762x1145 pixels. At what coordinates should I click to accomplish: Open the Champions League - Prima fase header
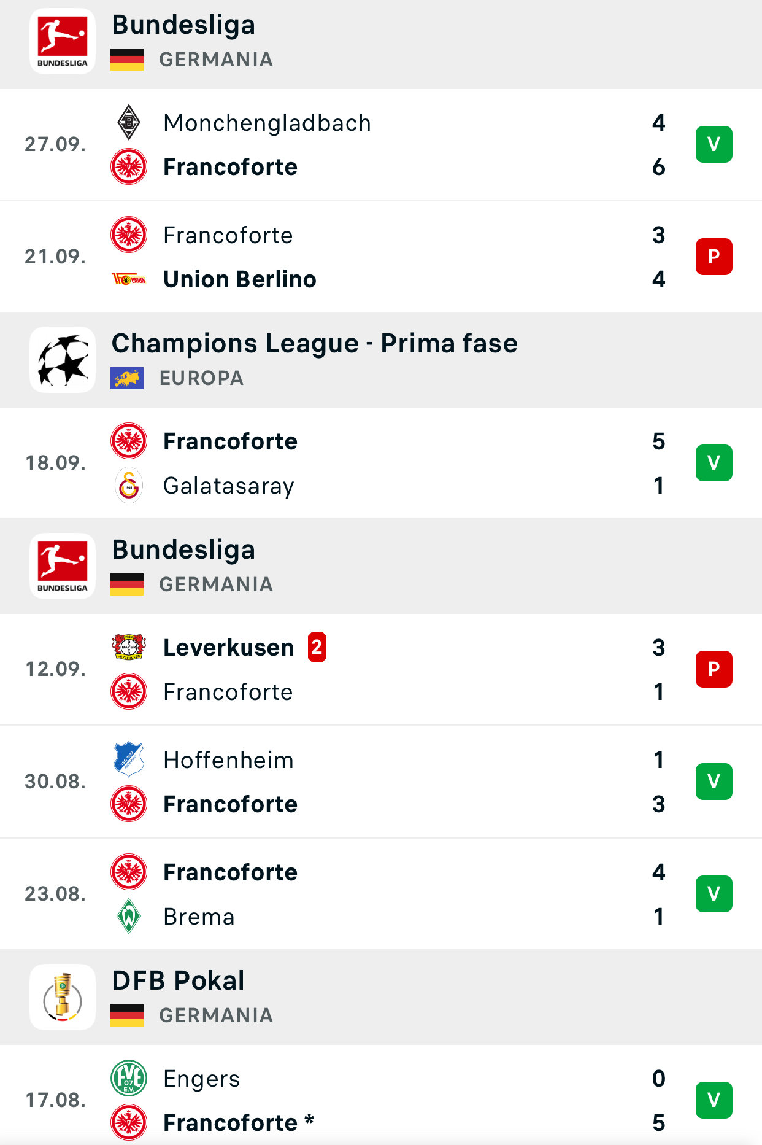[x=314, y=343]
